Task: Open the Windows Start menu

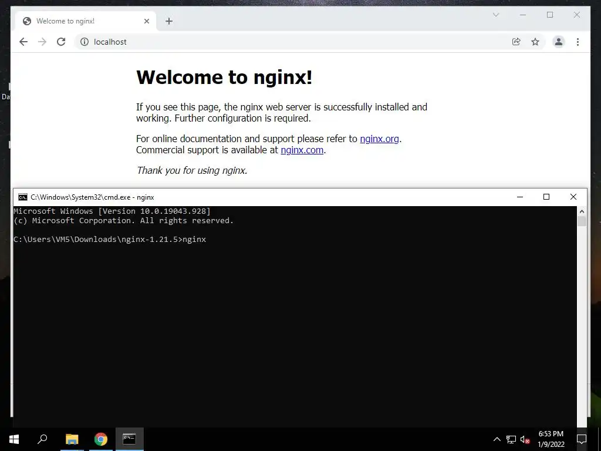Action: 14,439
